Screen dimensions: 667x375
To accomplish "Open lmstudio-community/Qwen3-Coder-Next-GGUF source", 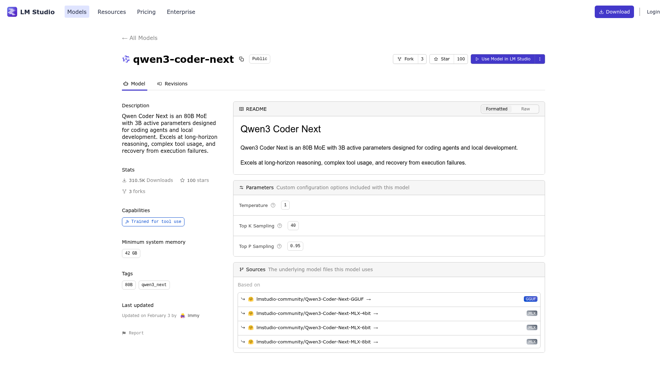I will [310, 299].
